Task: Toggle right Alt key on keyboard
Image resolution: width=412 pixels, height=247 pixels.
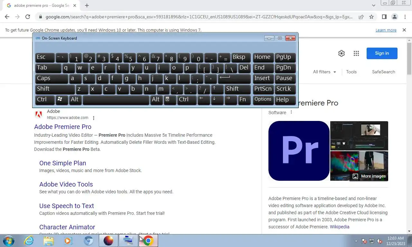Action: click(156, 100)
